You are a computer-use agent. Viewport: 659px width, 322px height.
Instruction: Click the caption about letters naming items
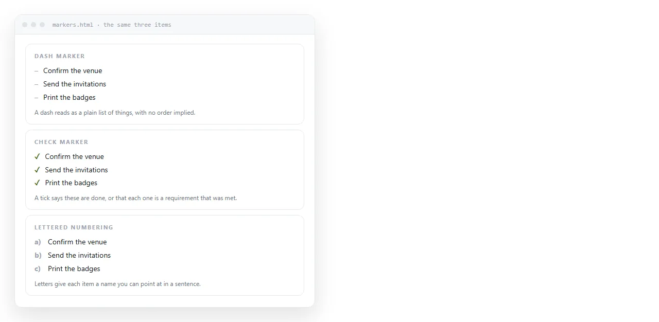tap(117, 284)
